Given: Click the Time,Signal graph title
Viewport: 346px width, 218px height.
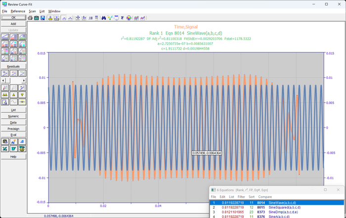Looking at the screenshot, I should [186, 27].
